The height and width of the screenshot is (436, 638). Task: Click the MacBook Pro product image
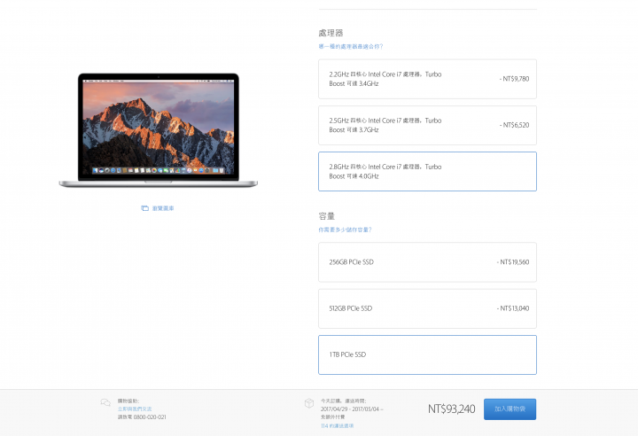(159, 130)
